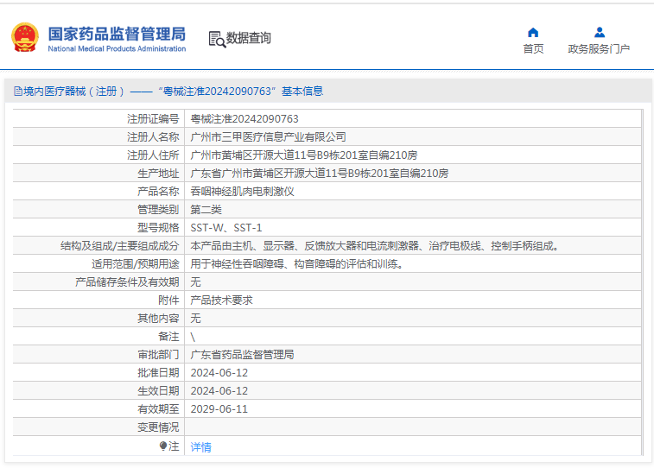The width and height of the screenshot is (654, 468).
Task: Click approval department 广东省药品监督管理局
Action: [242, 355]
